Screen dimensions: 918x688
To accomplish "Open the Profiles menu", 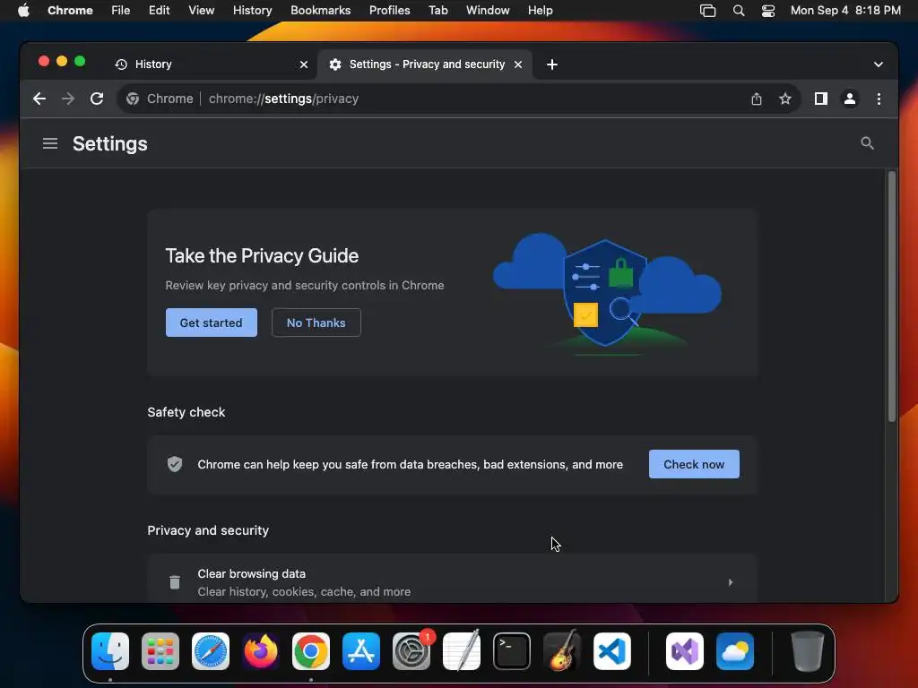I will coord(389,11).
